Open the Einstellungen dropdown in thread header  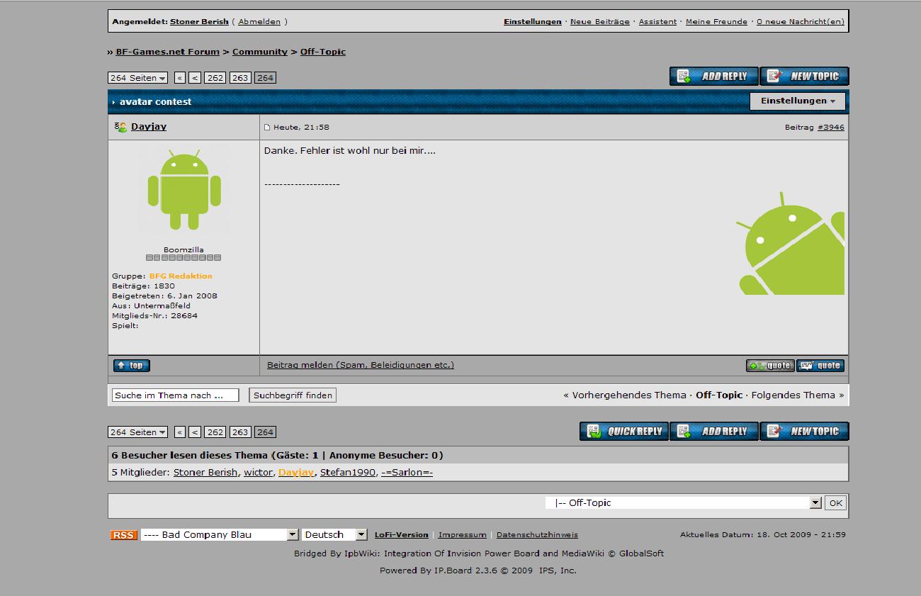[798, 101]
